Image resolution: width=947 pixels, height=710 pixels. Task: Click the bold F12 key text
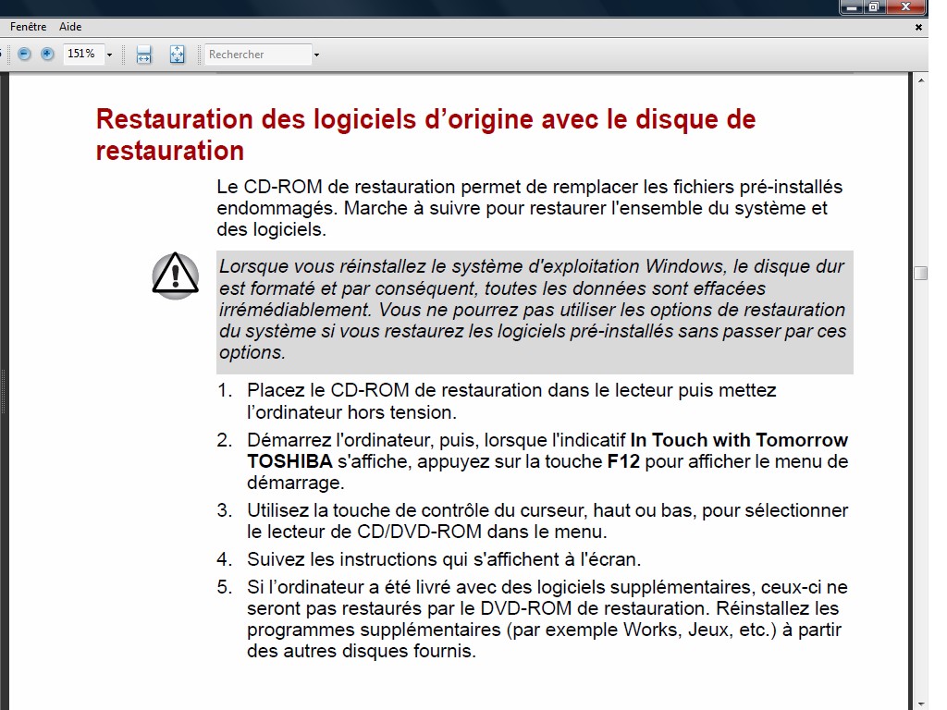coord(623,461)
